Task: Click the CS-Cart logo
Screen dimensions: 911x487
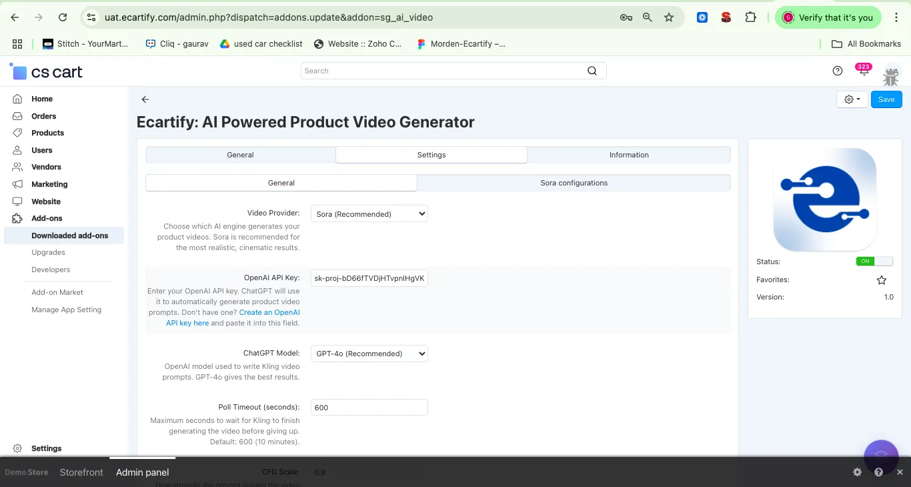Action: 46,71
